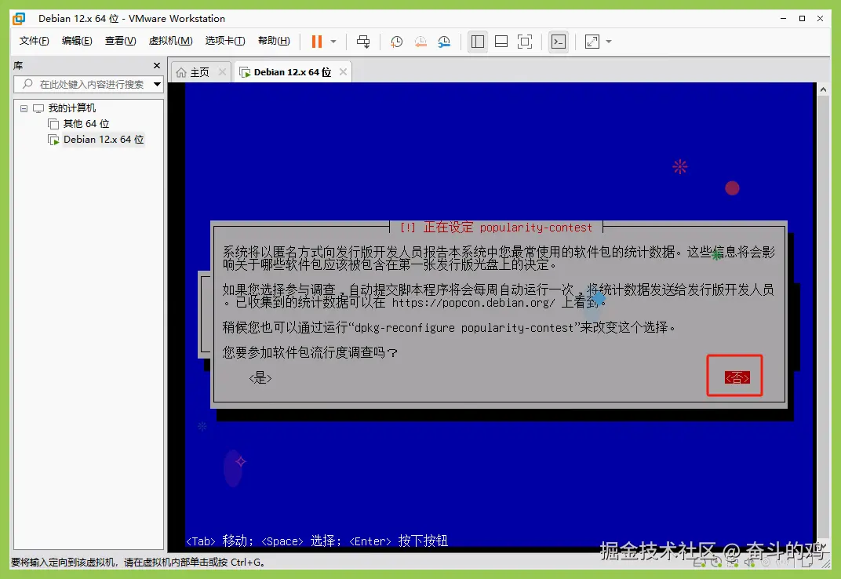Select 其他 64 位 virtual machine
Screen dimensions: 841x579
(86, 124)
